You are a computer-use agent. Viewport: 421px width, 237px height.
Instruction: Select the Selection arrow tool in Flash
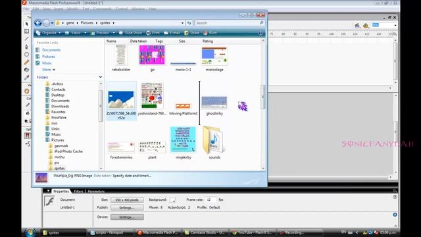point(26,24)
